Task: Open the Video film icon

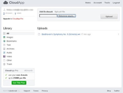Action: pyautogui.click(x=4, y=57)
